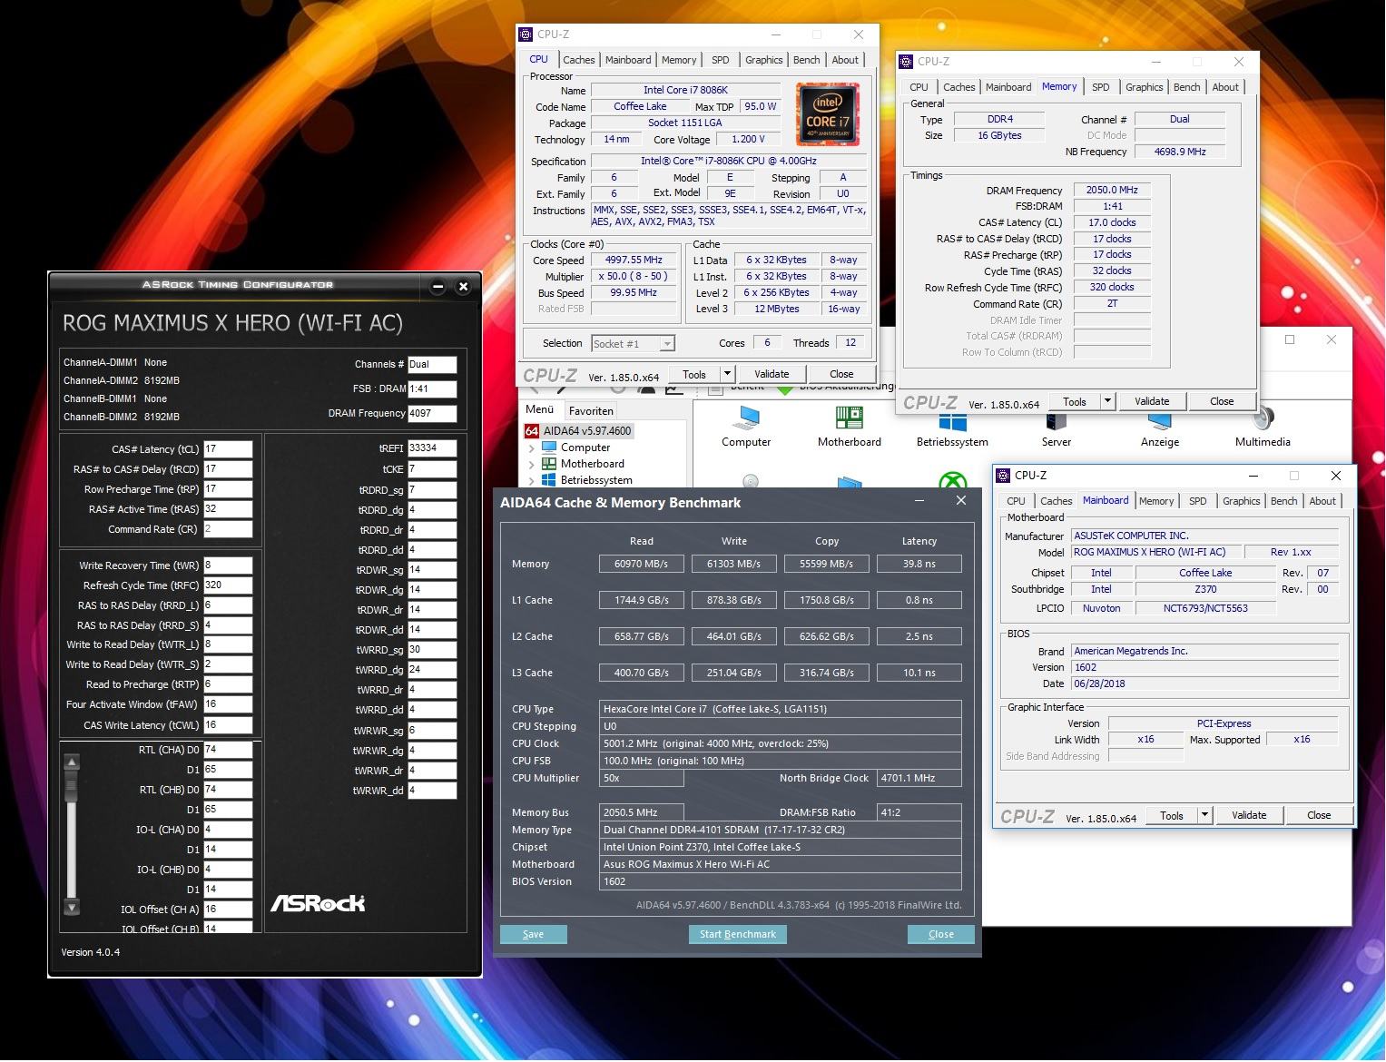Expand Computer node in AIDA64 tree
The width and height of the screenshot is (1386, 1062).
tap(531, 447)
